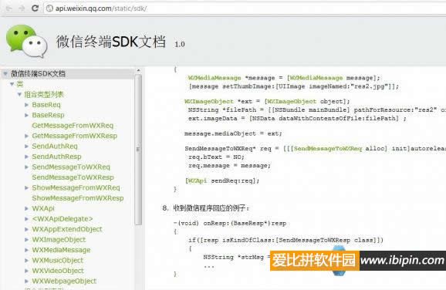Open GetMessageFromWXResp in the tree
The width and height of the screenshot is (446, 290).
pyautogui.click(x=75, y=136)
